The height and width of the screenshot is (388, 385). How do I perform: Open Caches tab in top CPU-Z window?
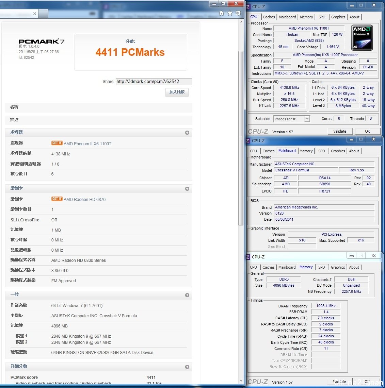tap(269, 17)
